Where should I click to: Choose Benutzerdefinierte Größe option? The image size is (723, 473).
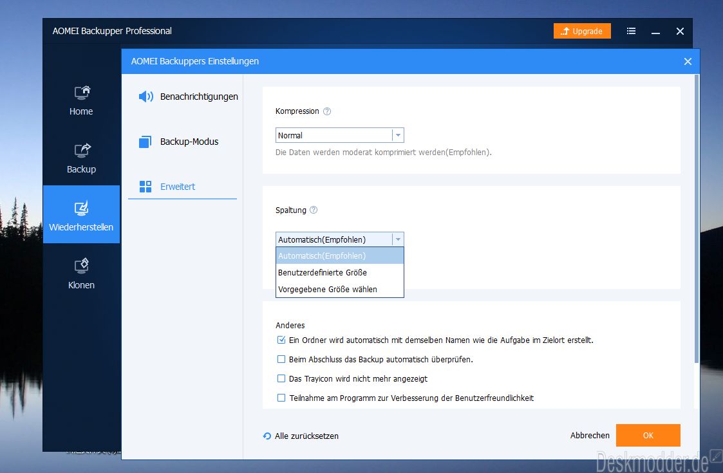340,272
